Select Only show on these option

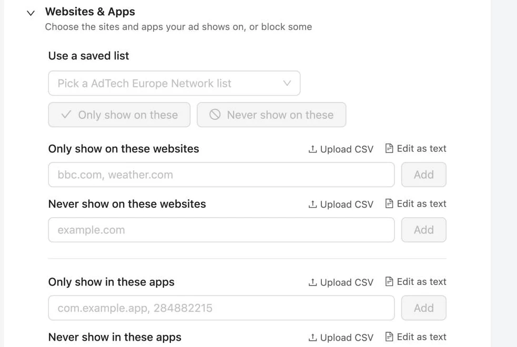(x=119, y=115)
